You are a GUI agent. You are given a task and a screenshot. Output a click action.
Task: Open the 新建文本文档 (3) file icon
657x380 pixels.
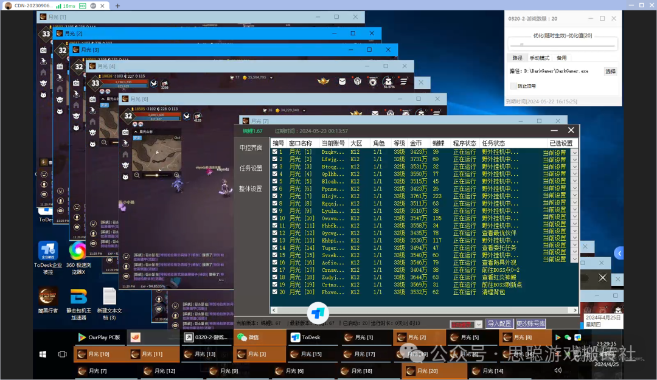[x=109, y=297]
